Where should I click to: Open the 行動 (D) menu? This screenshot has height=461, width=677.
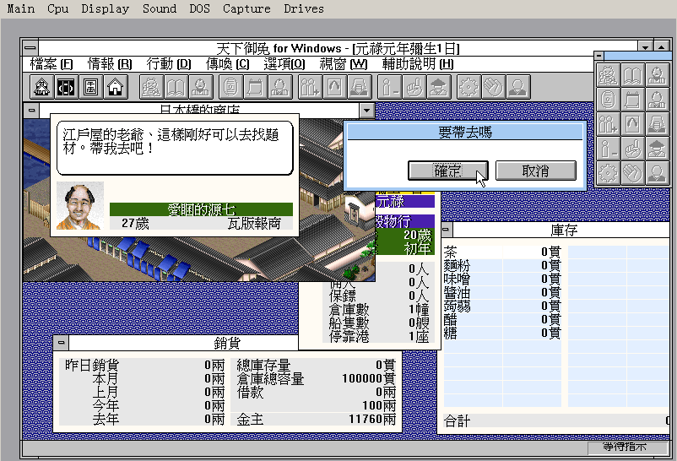pyautogui.click(x=169, y=64)
